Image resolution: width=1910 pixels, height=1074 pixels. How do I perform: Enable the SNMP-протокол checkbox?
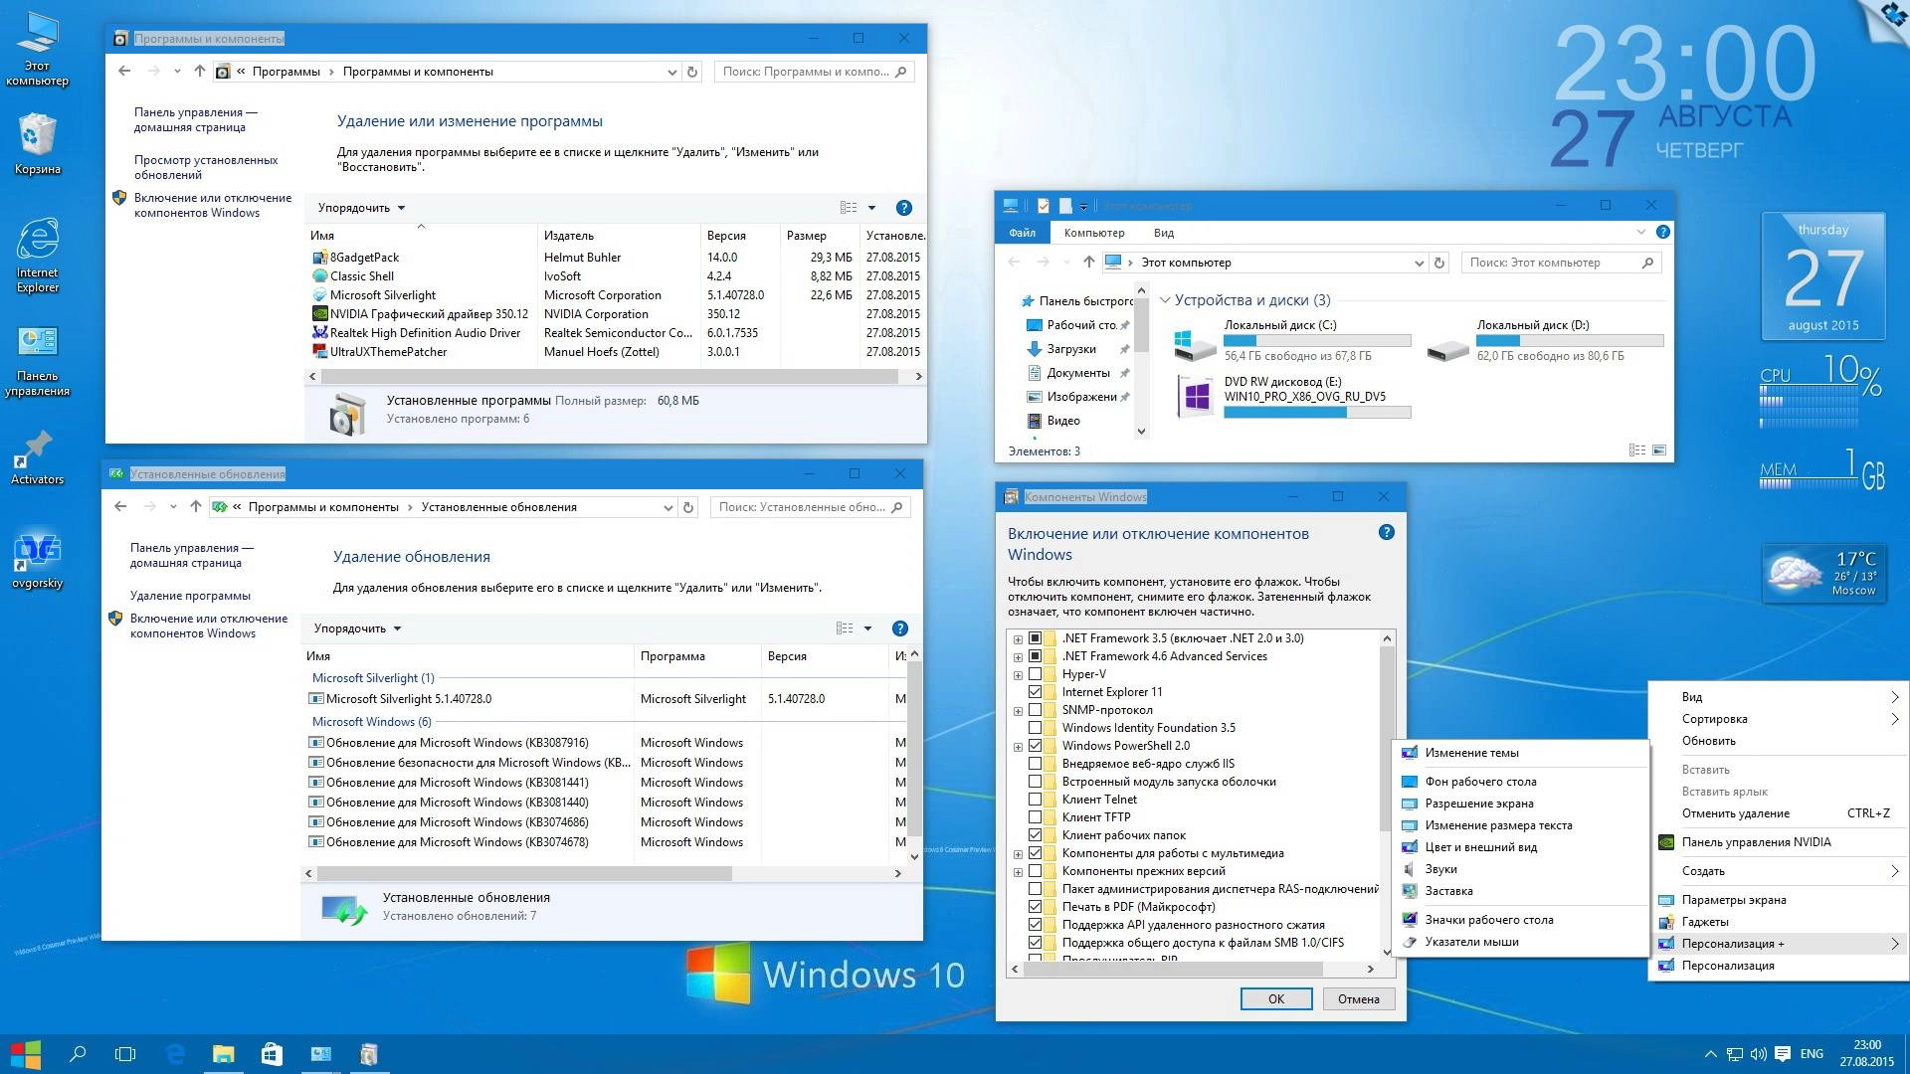coord(1035,710)
